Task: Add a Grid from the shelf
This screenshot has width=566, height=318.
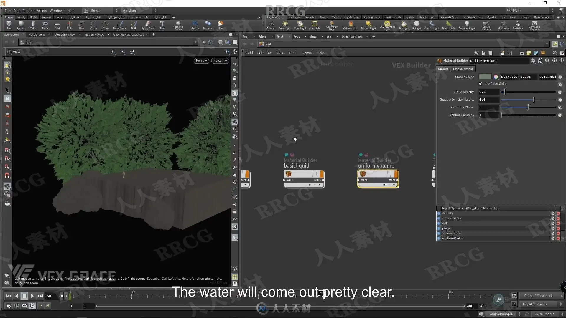Action: [57, 25]
